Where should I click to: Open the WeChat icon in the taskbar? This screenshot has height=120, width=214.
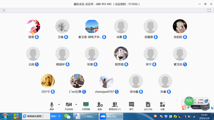point(67,116)
